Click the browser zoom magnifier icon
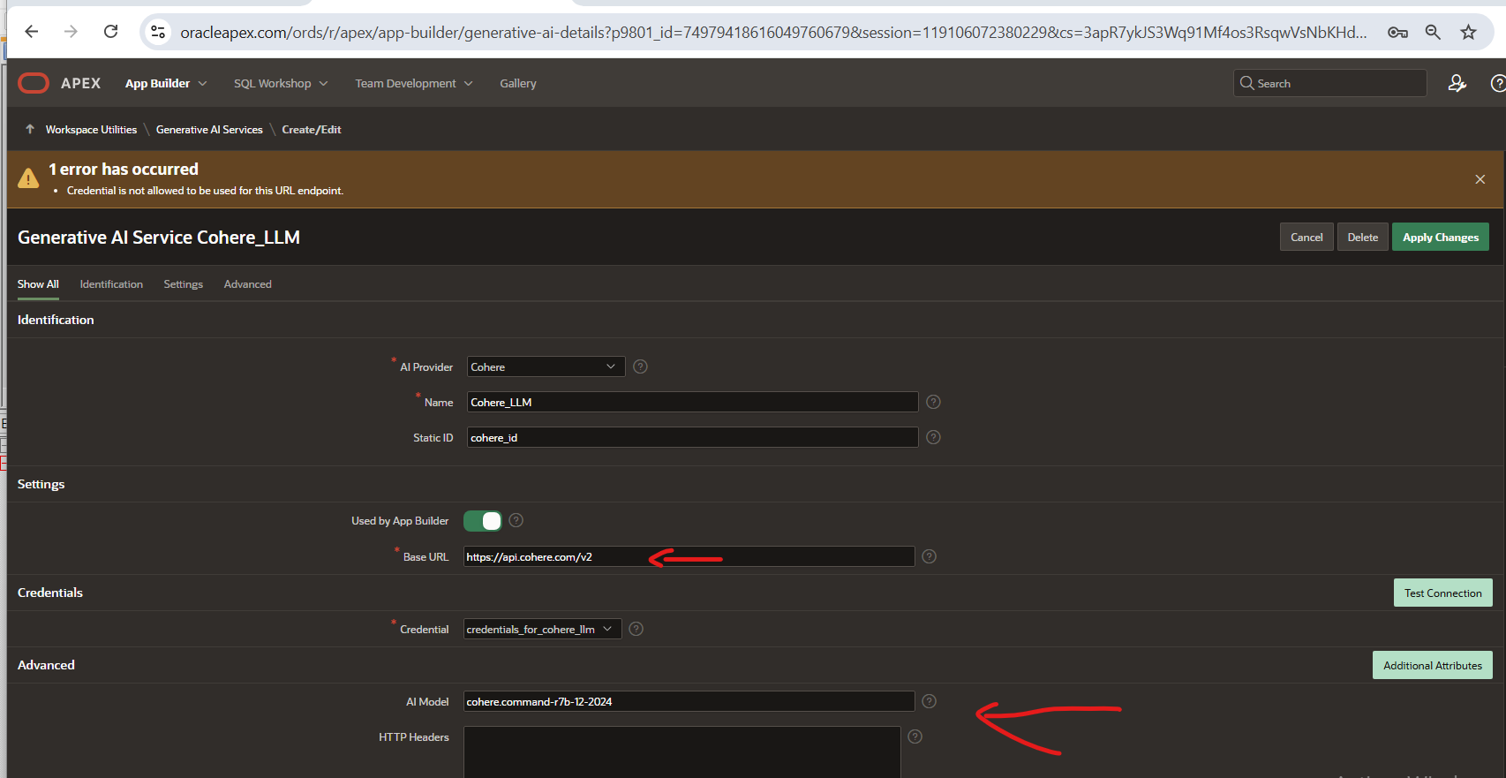Viewport: 1506px width, 778px height. coord(1433,32)
